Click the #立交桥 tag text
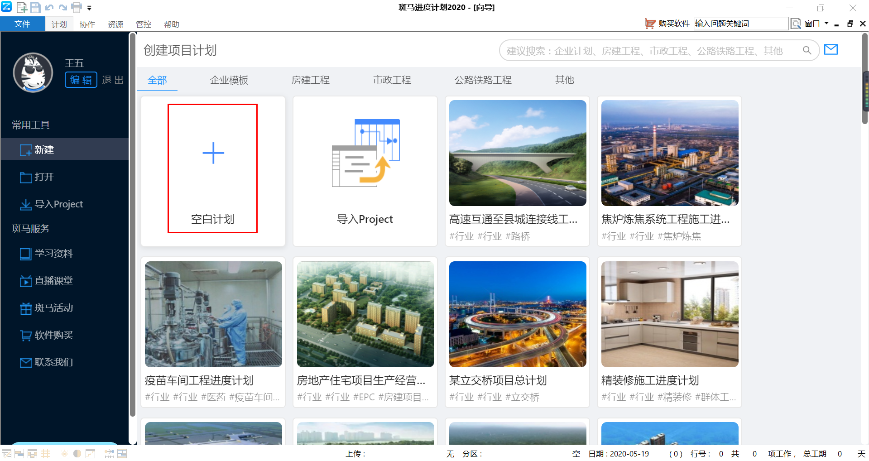Image resolution: width=869 pixels, height=461 pixels. pos(523,398)
